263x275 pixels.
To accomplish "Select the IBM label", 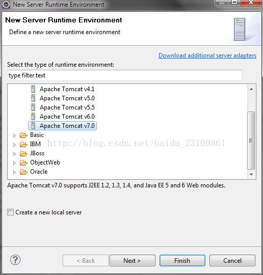I will click(35, 144).
